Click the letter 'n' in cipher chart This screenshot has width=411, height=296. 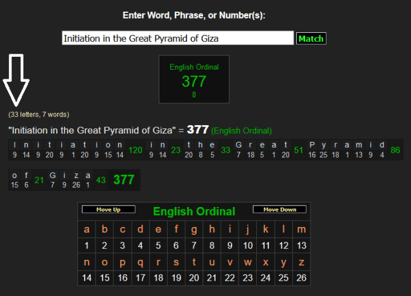87,262
